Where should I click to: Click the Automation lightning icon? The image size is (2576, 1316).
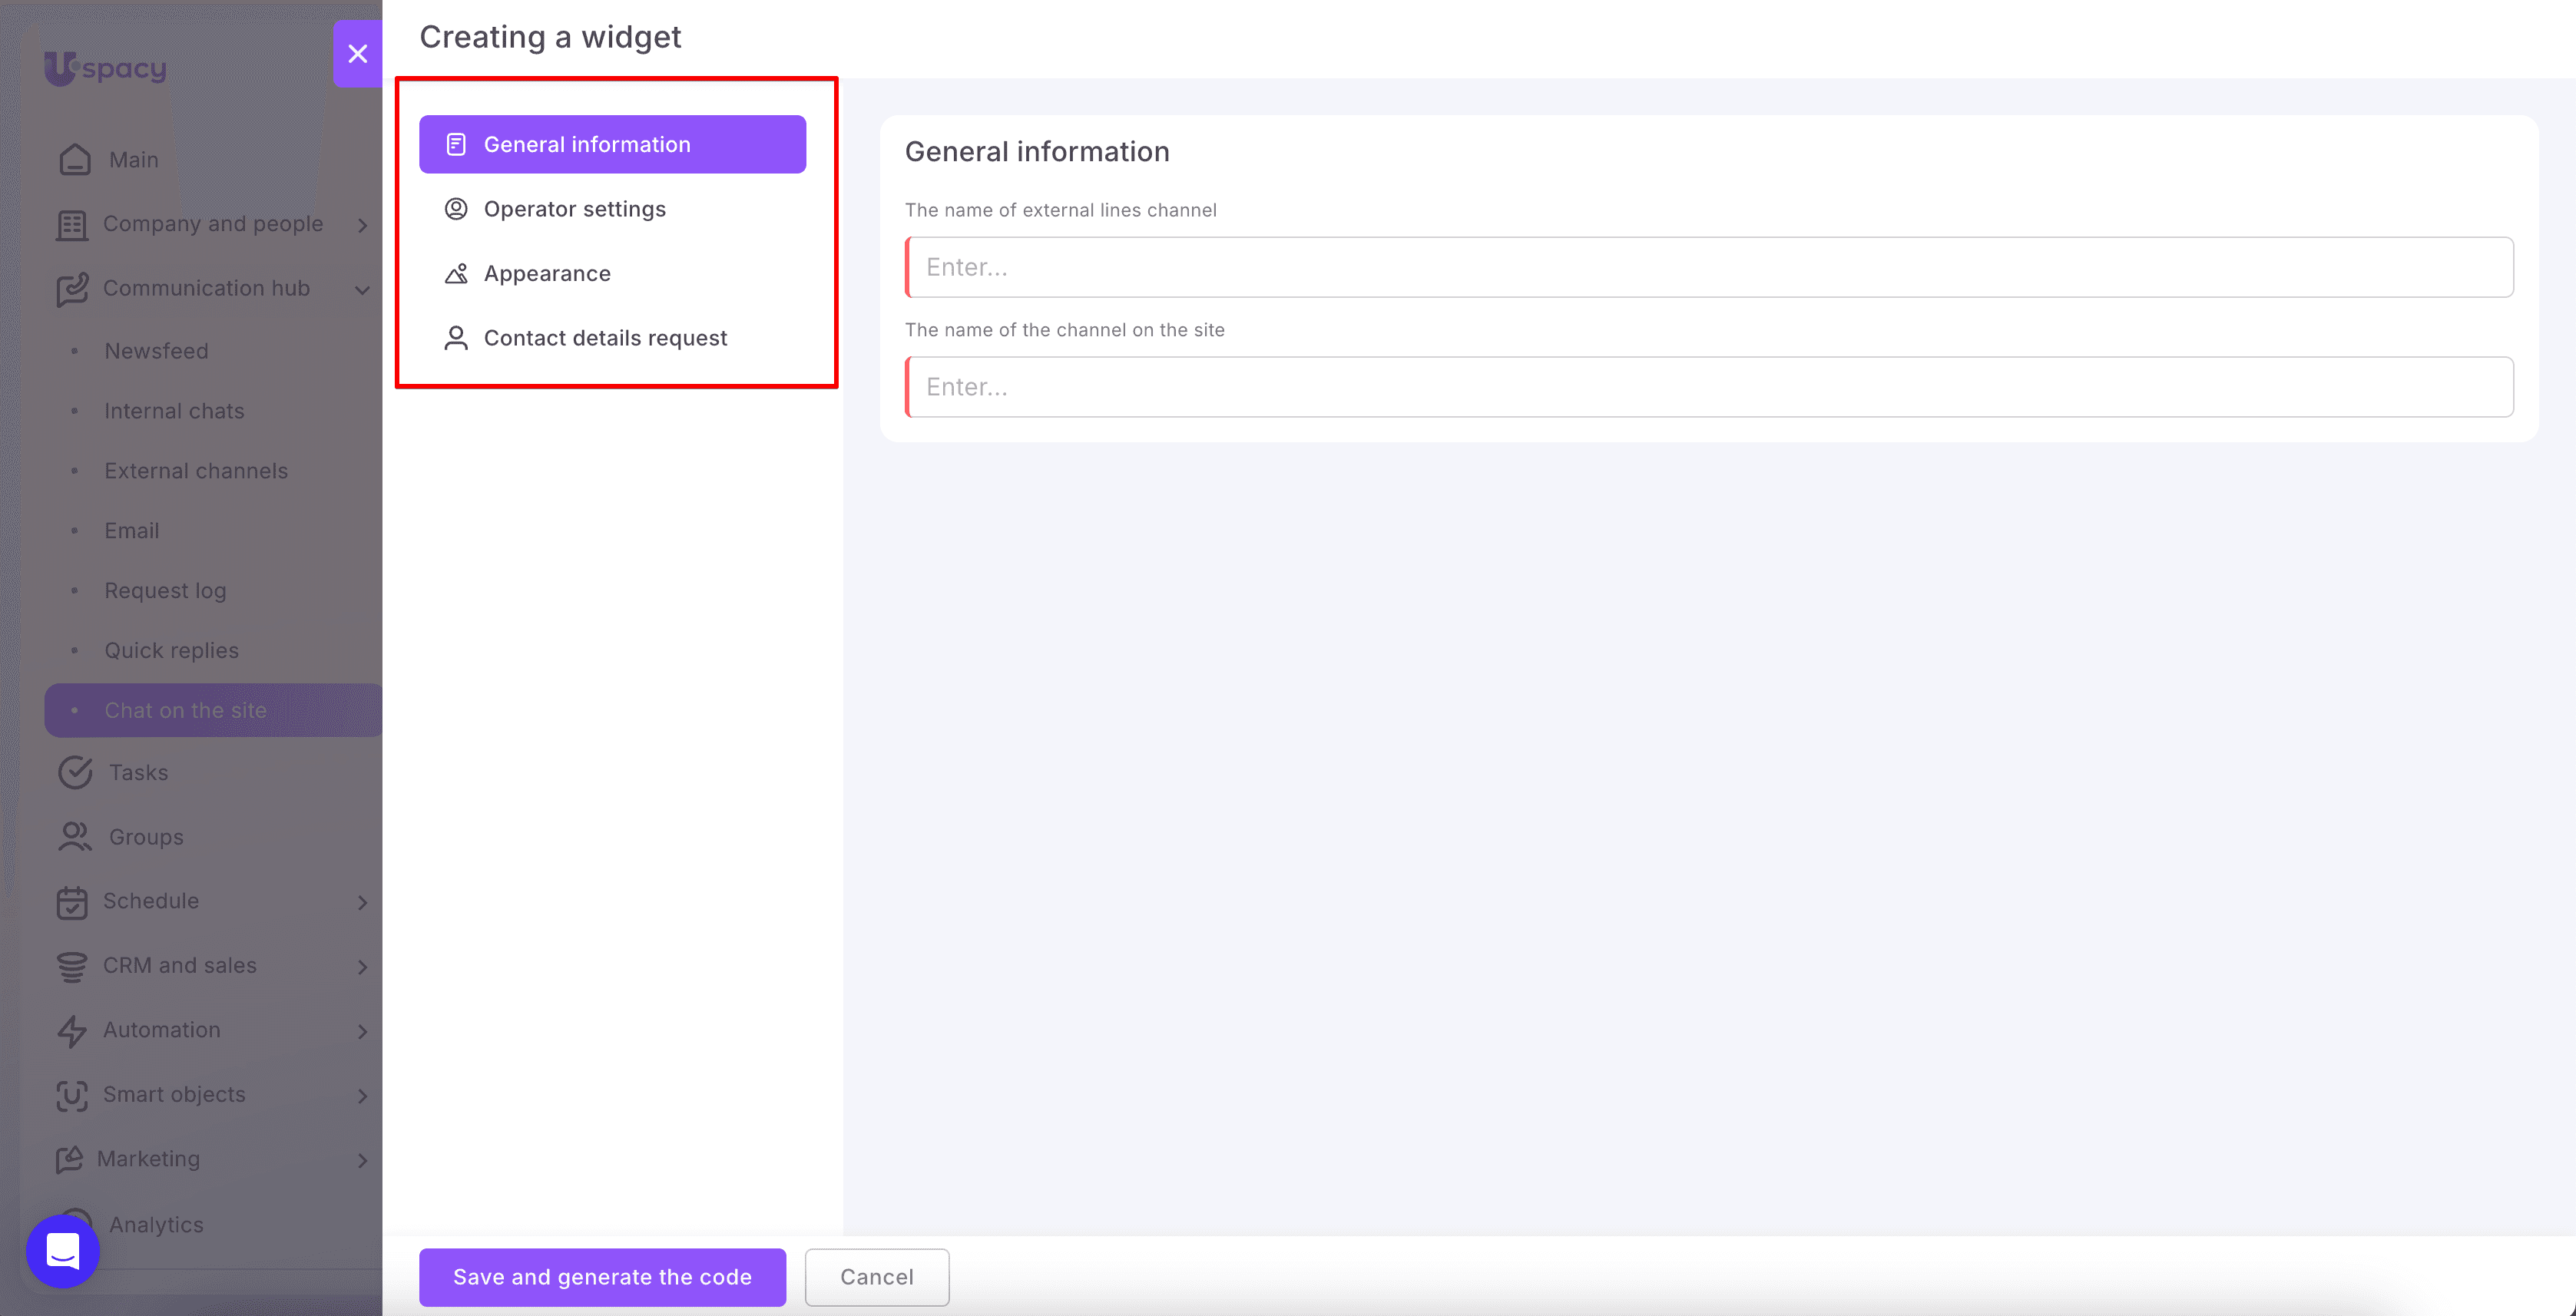[x=72, y=1031]
